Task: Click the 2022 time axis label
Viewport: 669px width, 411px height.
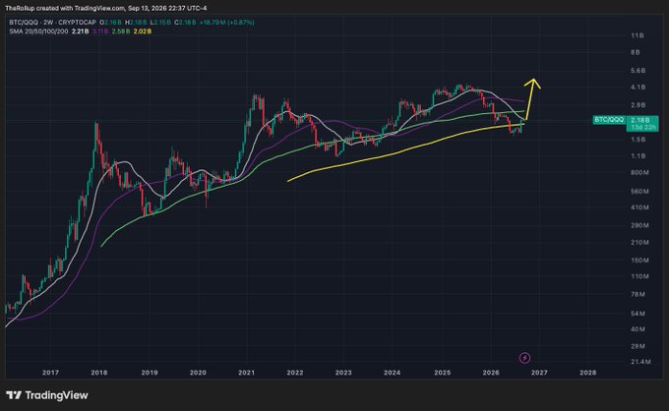Action: point(295,373)
